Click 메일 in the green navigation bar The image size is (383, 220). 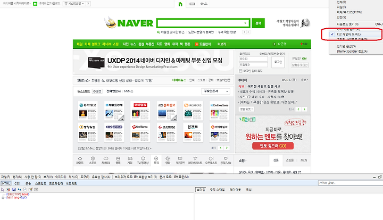tap(80, 44)
